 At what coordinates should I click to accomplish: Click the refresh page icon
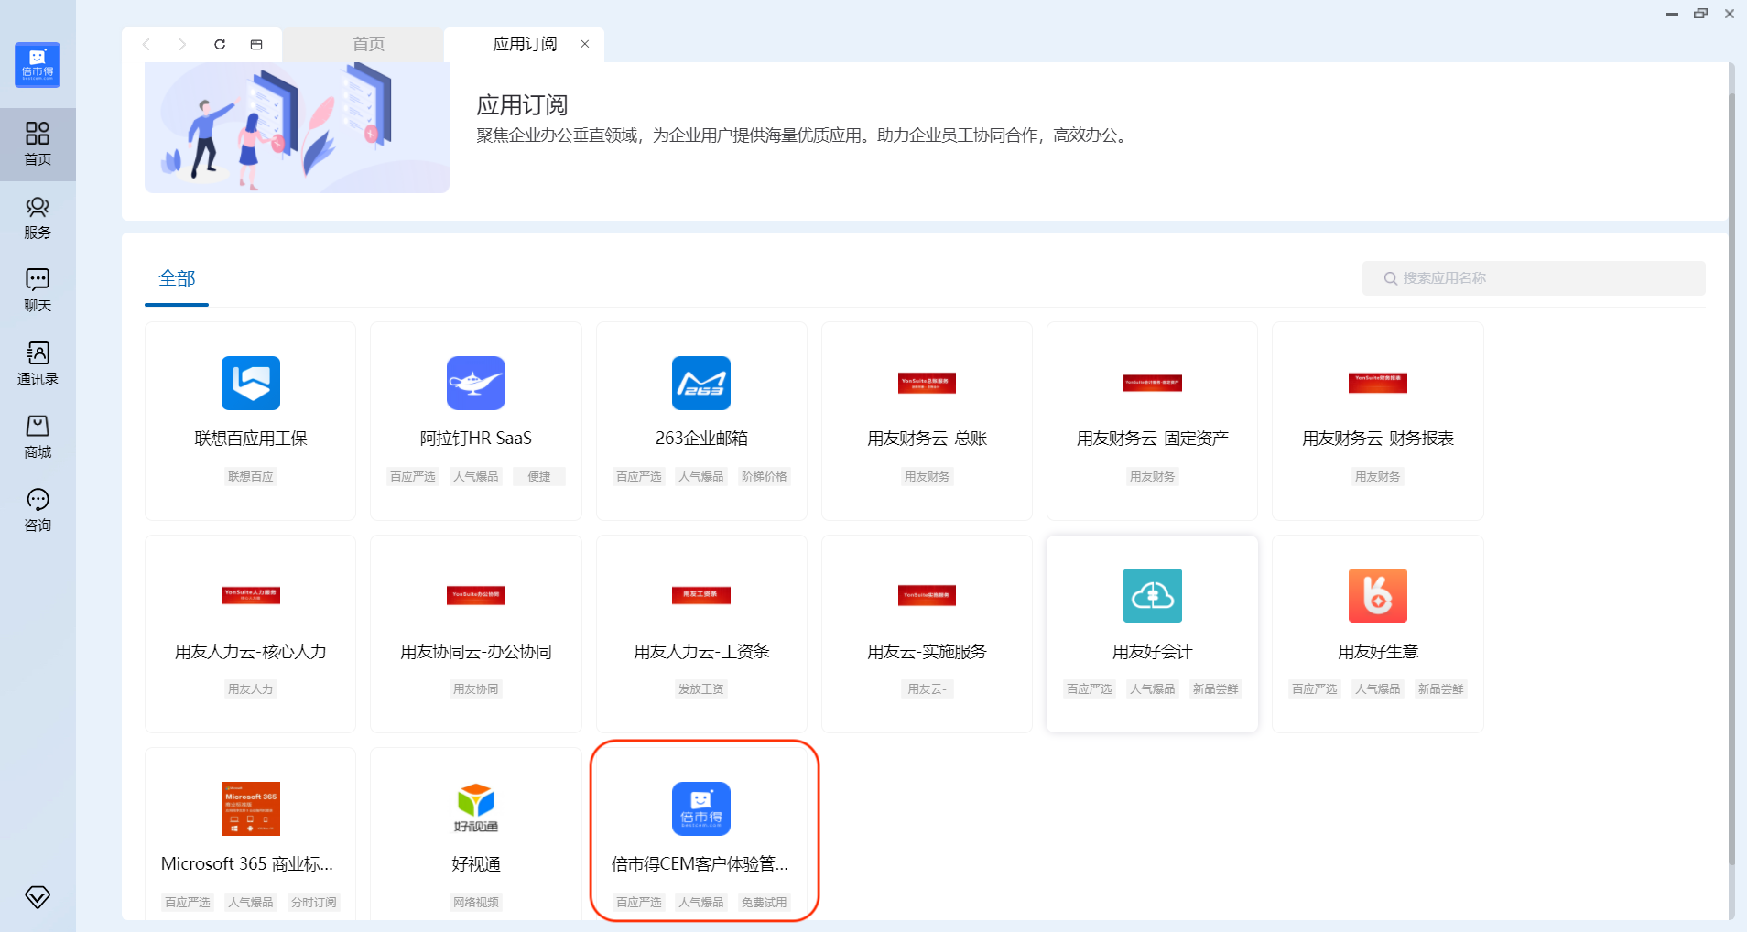pos(220,44)
